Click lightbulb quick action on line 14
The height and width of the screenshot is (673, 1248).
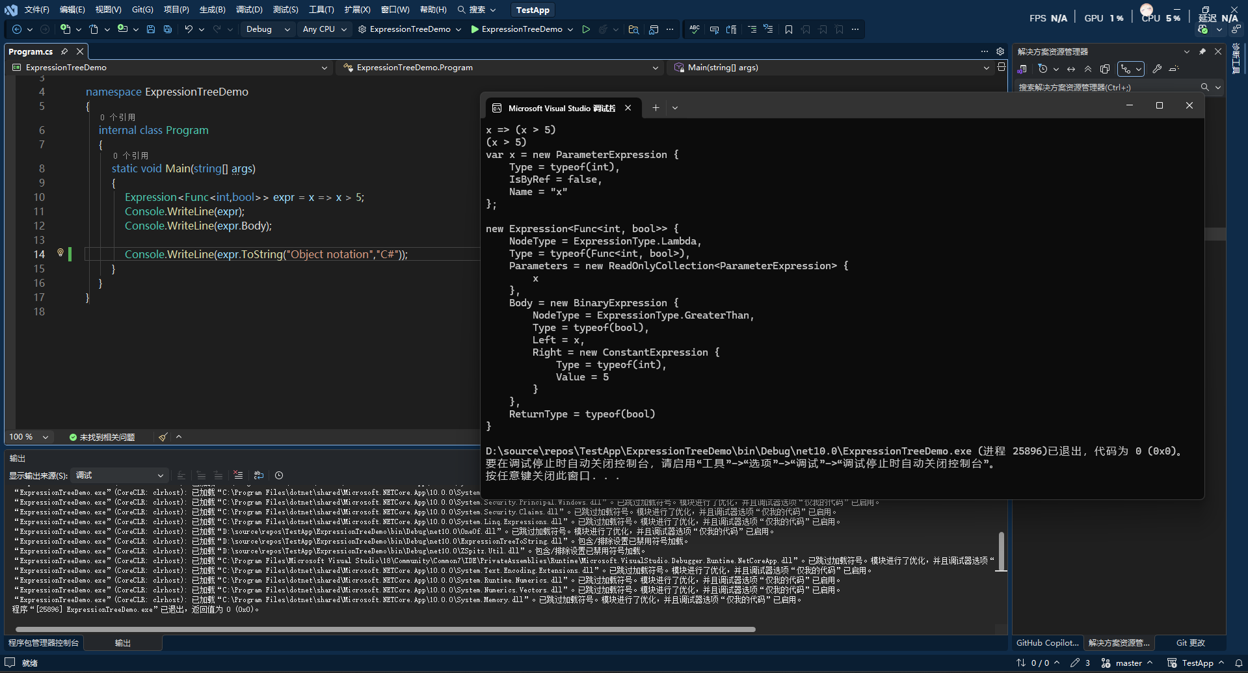point(60,253)
